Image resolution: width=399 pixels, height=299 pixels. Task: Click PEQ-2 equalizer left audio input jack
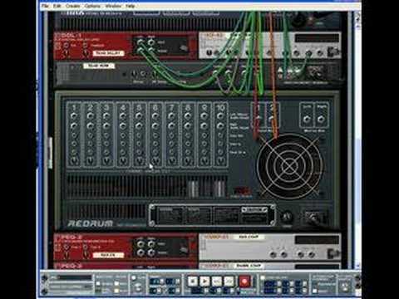pyautogui.click(x=140, y=244)
